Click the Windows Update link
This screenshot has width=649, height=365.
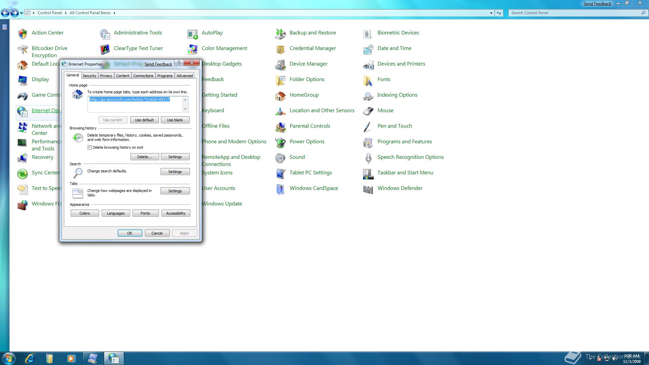pyautogui.click(x=222, y=204)
